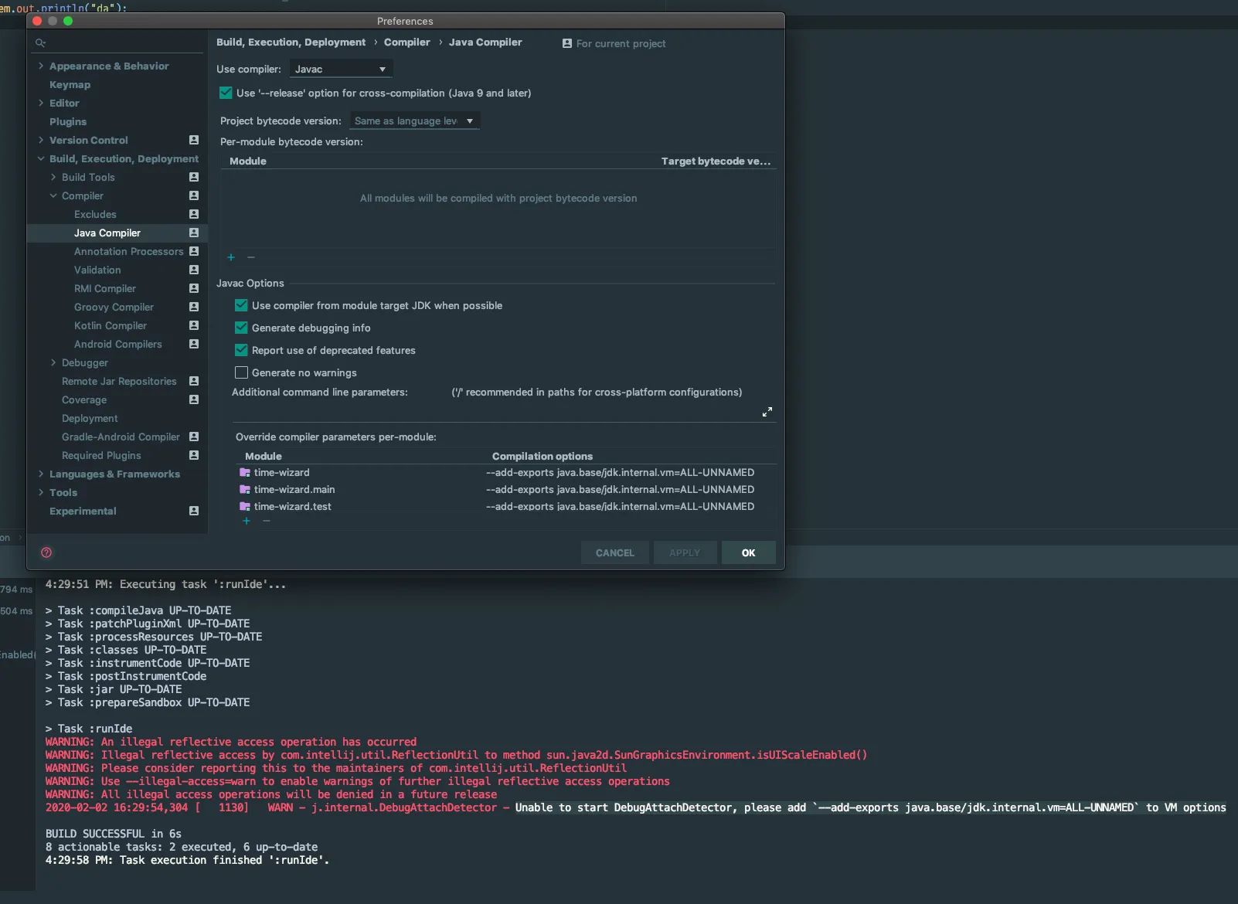
Task: Open Kotlin Compiler settings page
Action: click(111, 325)
